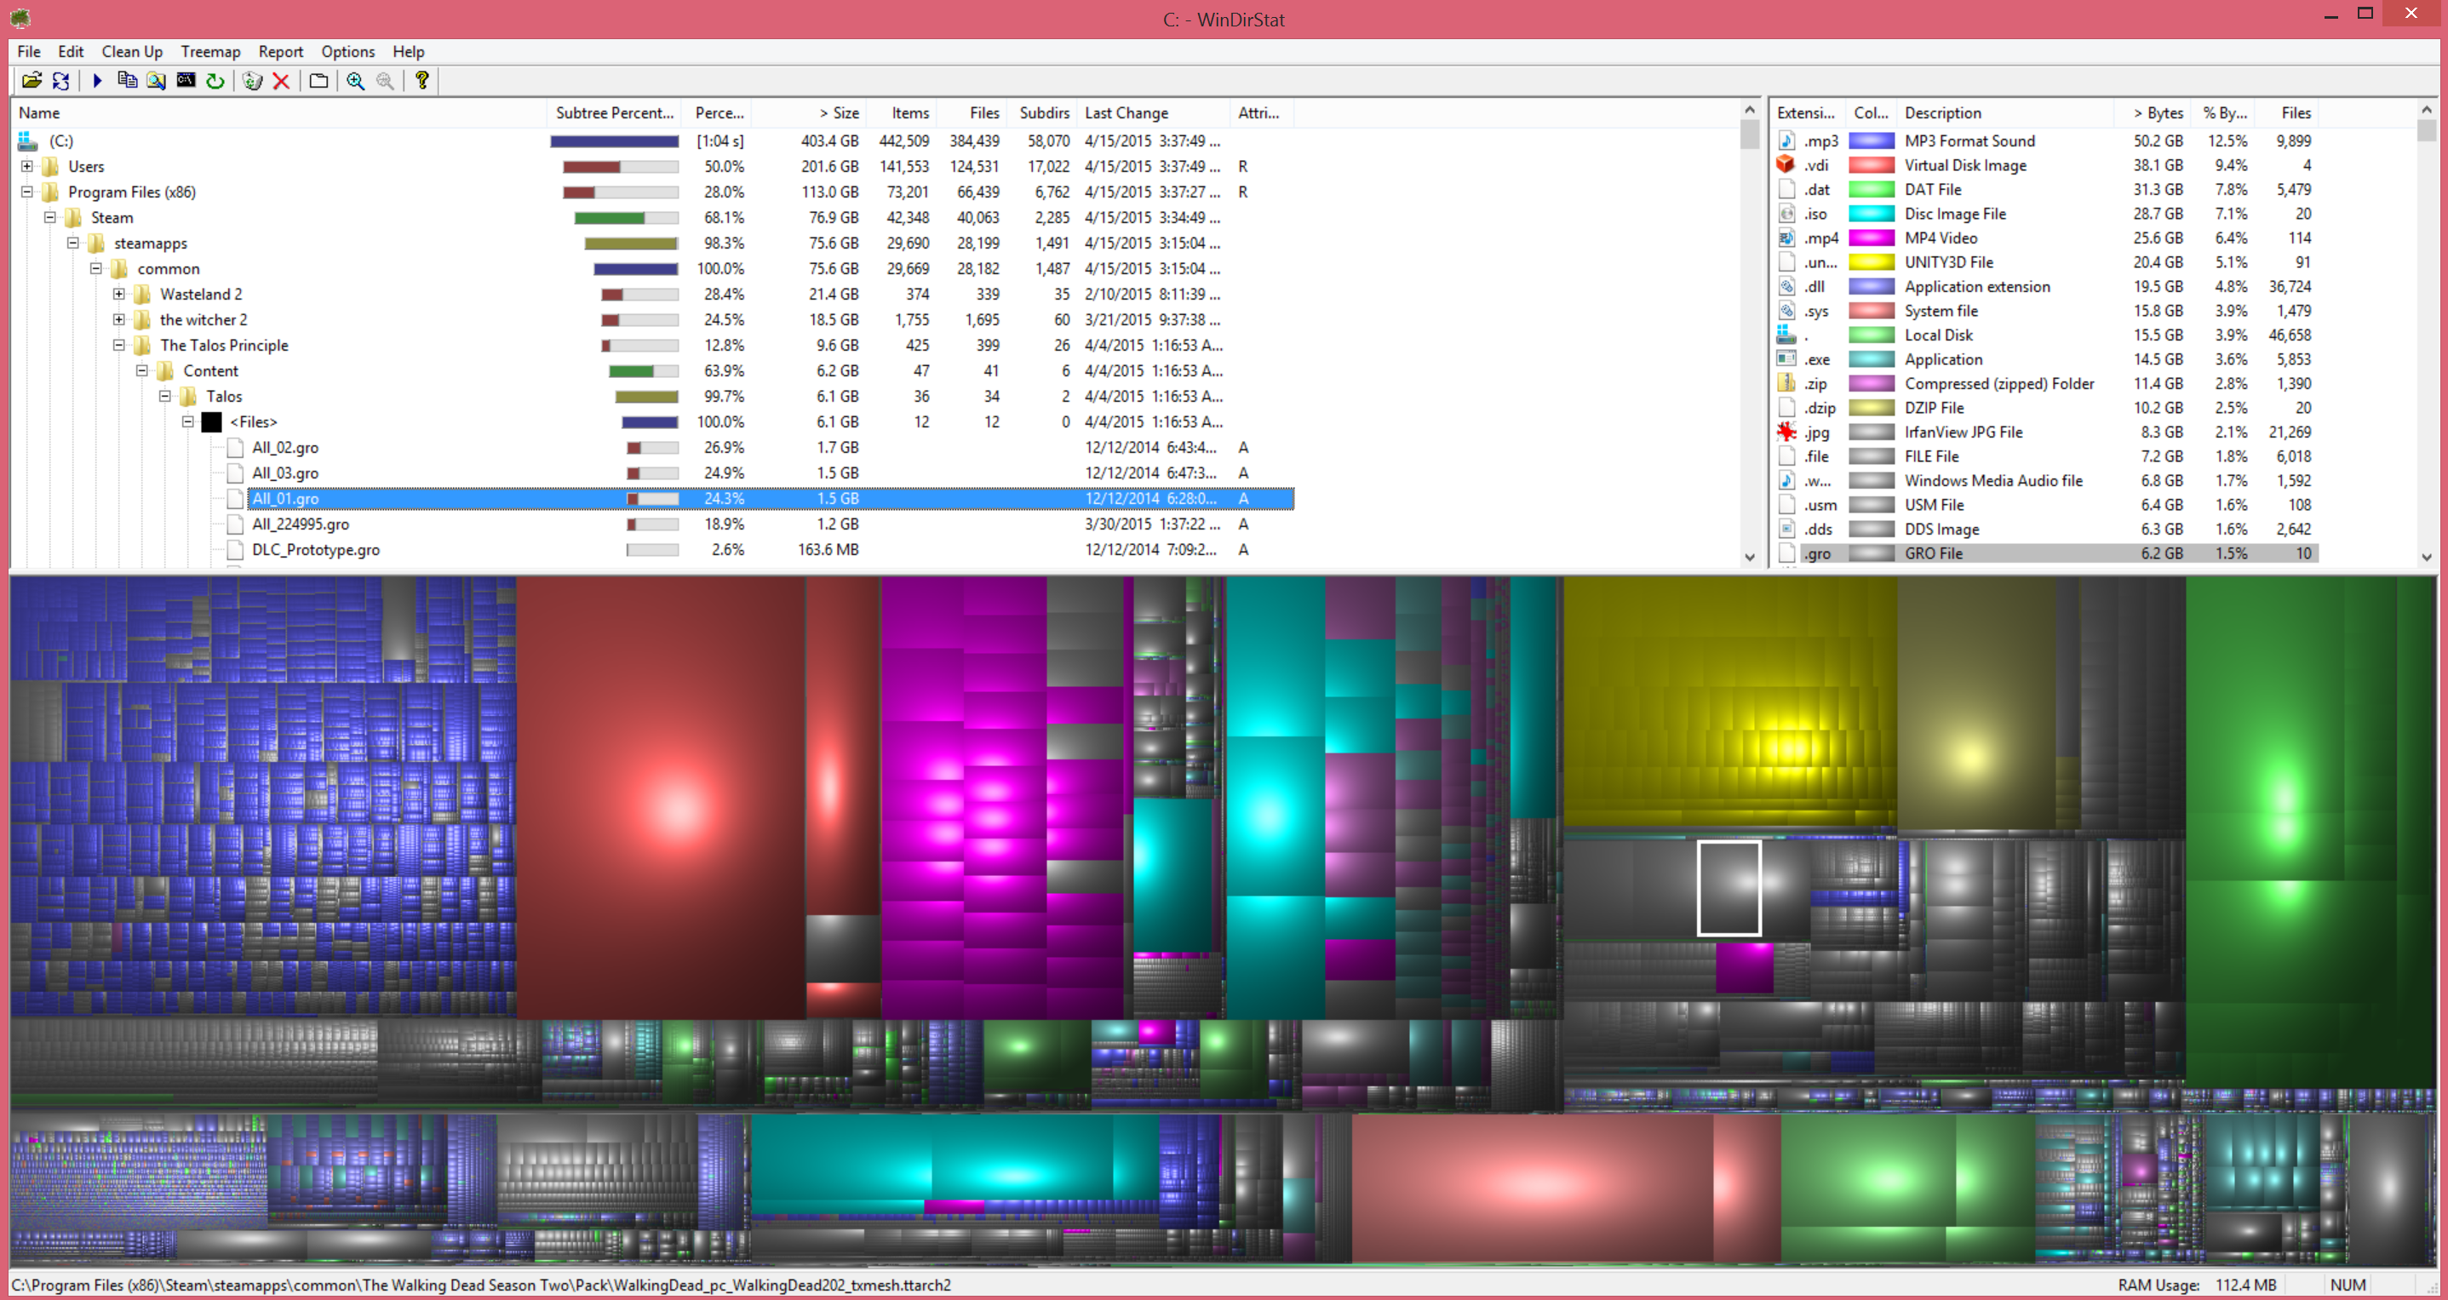Toggle visibility of Users folder checkbox
Viewport: 2448px width, 1300px height.
click(x=27, y=167)
